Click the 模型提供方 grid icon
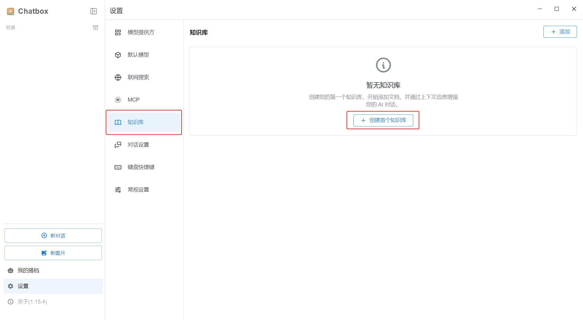The image size is (583, 320). tap(118, 32)
